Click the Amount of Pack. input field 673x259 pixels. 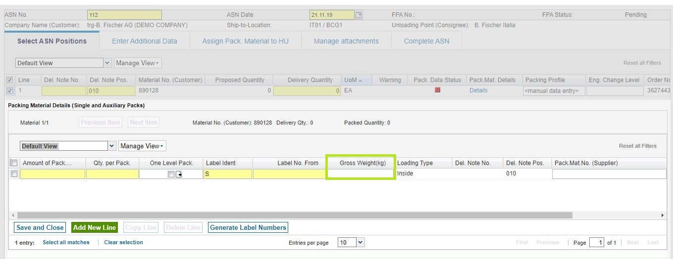52,174
